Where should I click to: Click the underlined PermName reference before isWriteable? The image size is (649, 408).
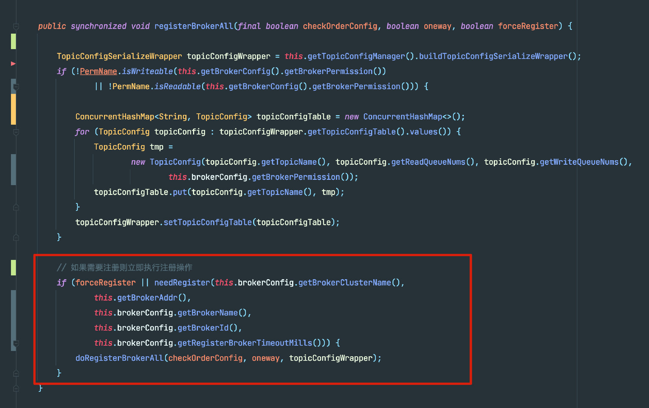coord(98,71)
